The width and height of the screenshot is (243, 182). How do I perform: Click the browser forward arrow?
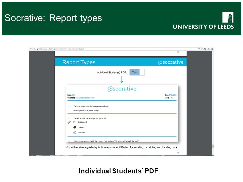click(x=34, y=49)
